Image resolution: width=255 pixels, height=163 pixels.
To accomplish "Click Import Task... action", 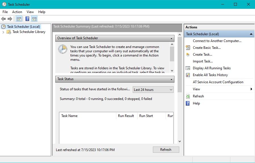I will (x=203, y=61).
